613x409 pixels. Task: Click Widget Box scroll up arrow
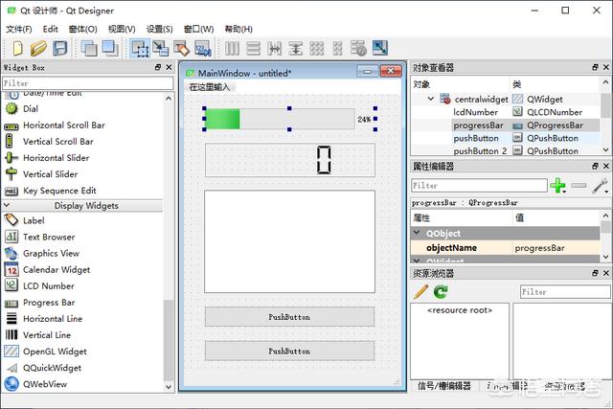pyautogui.click(x=169, y=98)
